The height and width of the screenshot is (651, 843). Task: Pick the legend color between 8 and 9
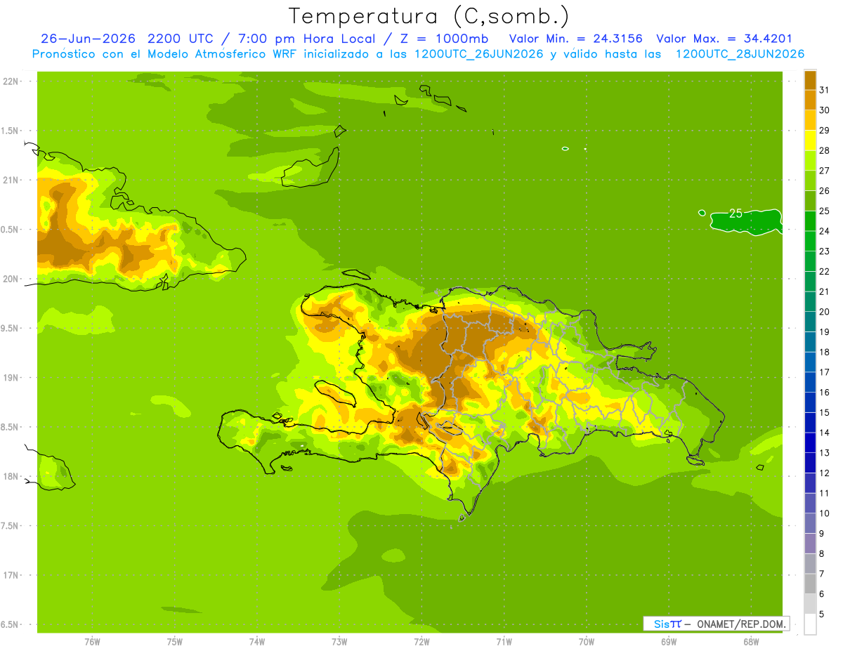(810, 544)
